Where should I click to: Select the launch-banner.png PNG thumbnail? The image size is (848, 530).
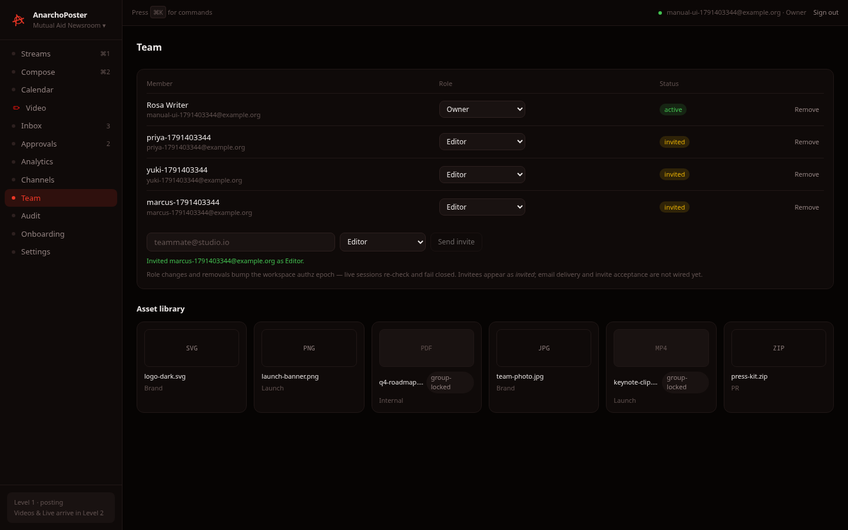pyautogui.click(x=309, y=348)
